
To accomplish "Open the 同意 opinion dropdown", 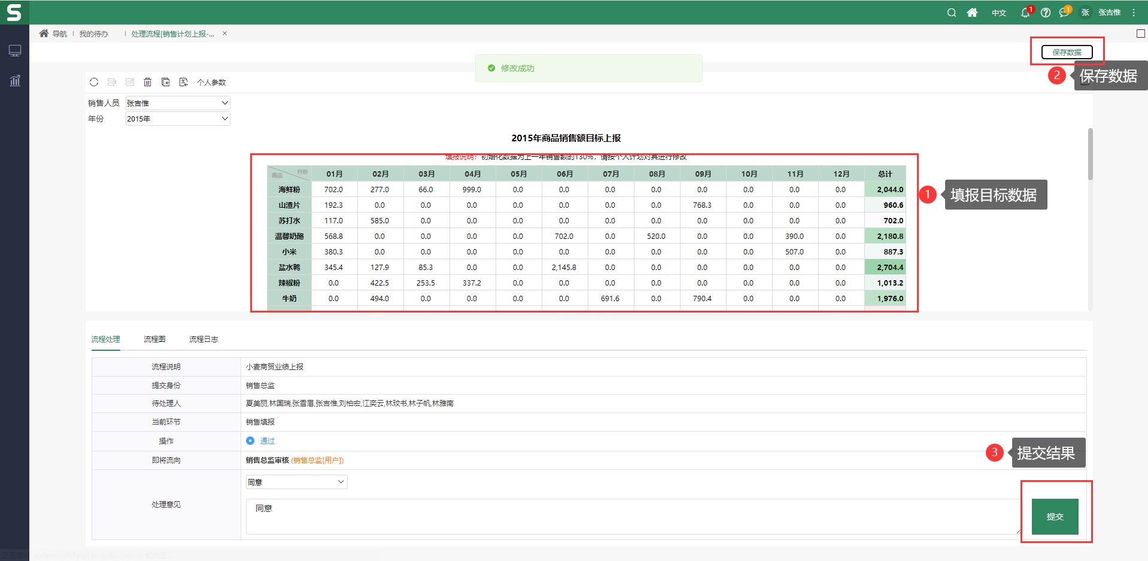I will 296,482.
